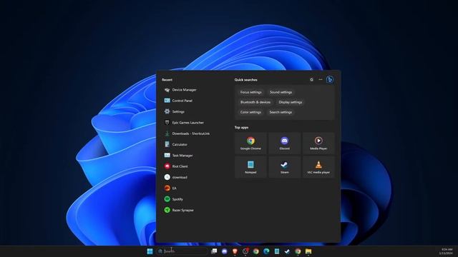Click the search icon in the panel header
This screenshot has width=458, height=257.
click(x=312, y=79)
